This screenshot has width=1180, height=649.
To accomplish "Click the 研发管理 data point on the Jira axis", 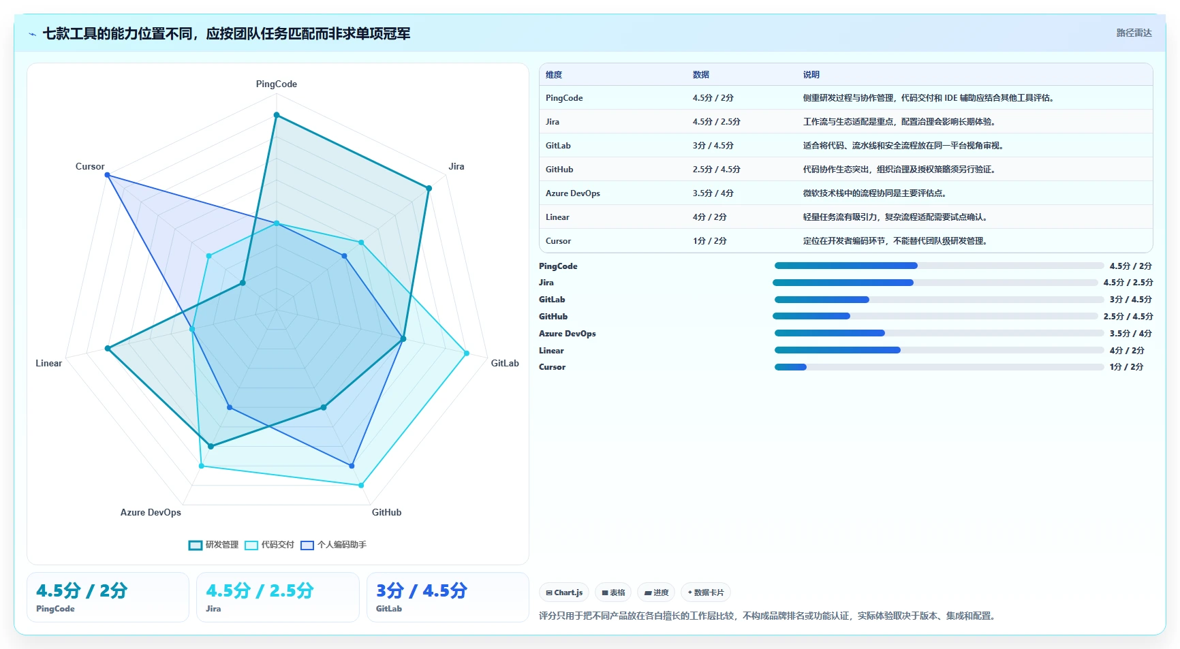I will click(x=429, y=189).
